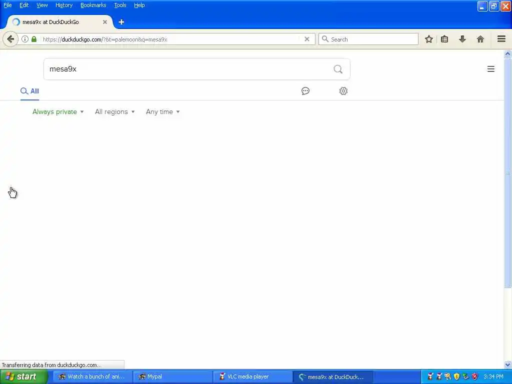512x384 pixels.
Task: Switch to Mypal taskbar window
Action: 172,377
